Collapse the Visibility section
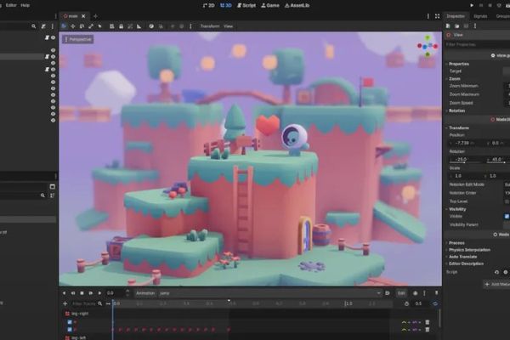The image size is (510, 340). 457,209
